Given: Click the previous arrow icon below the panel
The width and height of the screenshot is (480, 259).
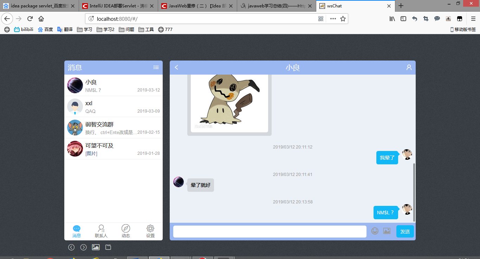Looking at the screenshot, I should pyautogui.click(x=71, y=247).
